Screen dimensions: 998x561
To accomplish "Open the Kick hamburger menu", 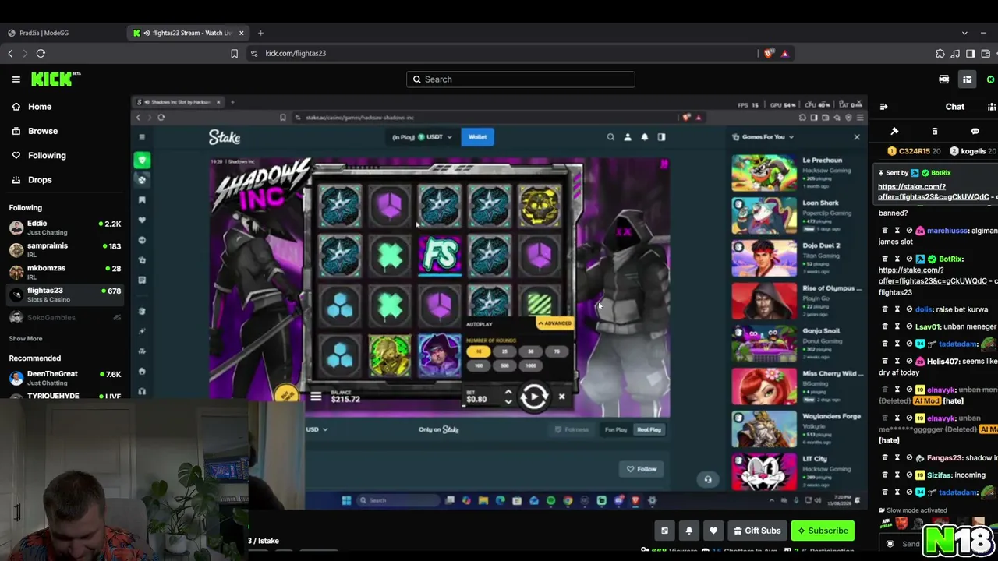I will [16, 79].
